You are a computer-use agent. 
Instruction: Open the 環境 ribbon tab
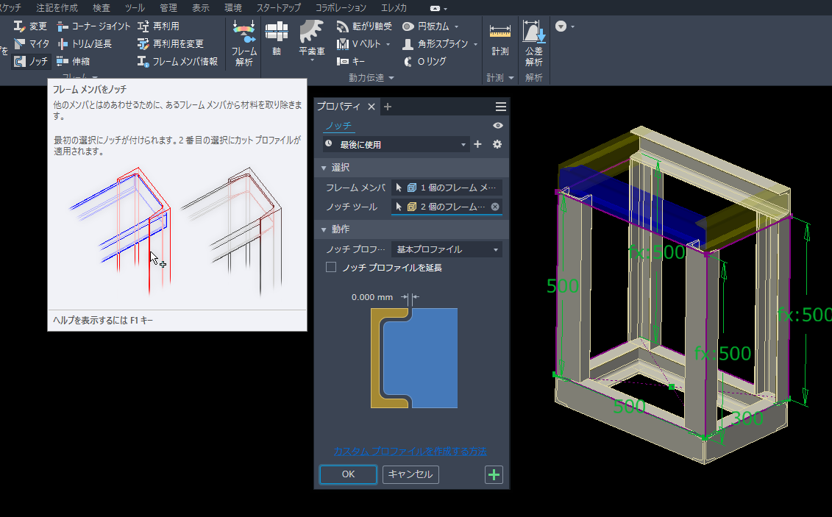[232, 8]
